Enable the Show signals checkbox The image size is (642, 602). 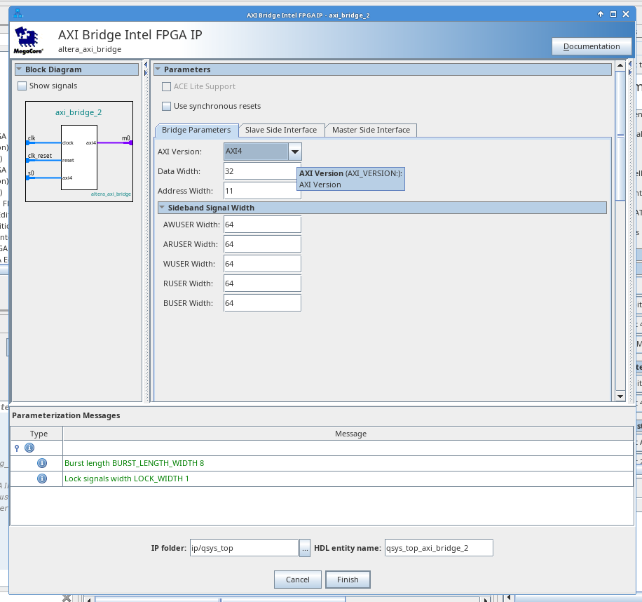[x=22, y=86]
